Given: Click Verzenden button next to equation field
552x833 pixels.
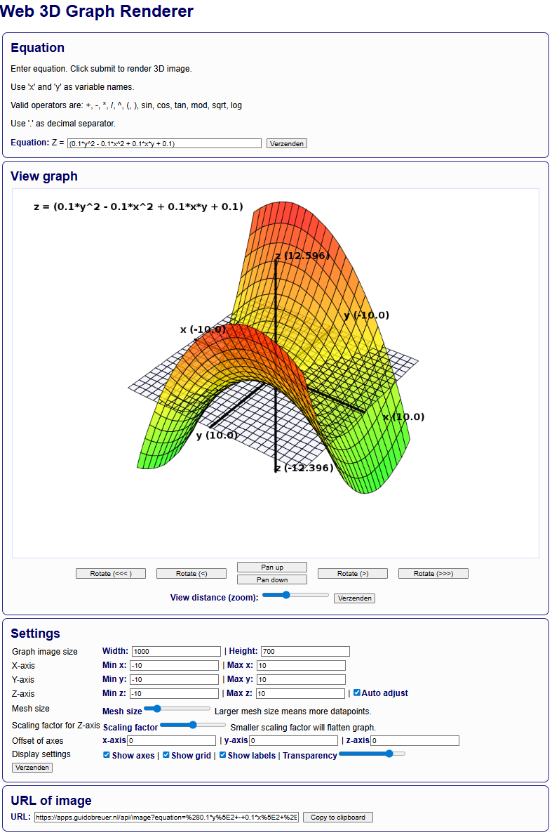Looking at the screenshot, I should click(x=286, y=143).
